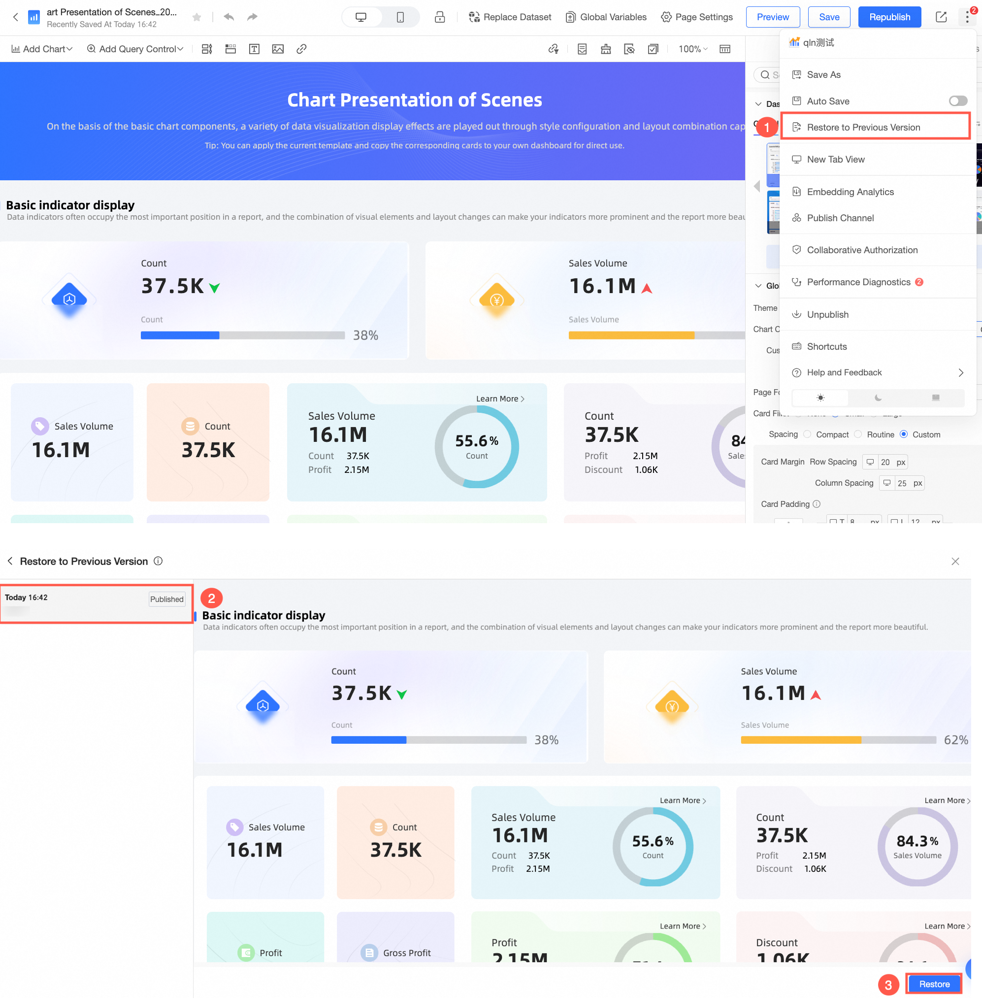Click the lock icon in top bar
Screen dimensions: 982x1000
439,17
